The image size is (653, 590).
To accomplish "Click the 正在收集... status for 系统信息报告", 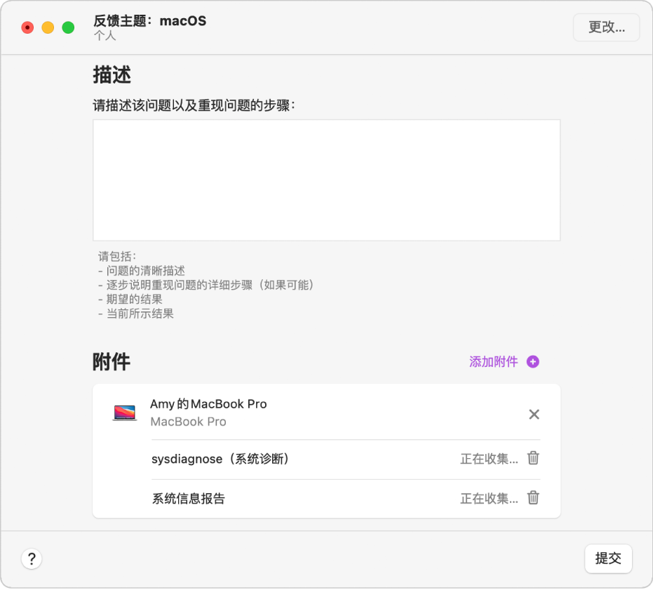I will point(489,498).
